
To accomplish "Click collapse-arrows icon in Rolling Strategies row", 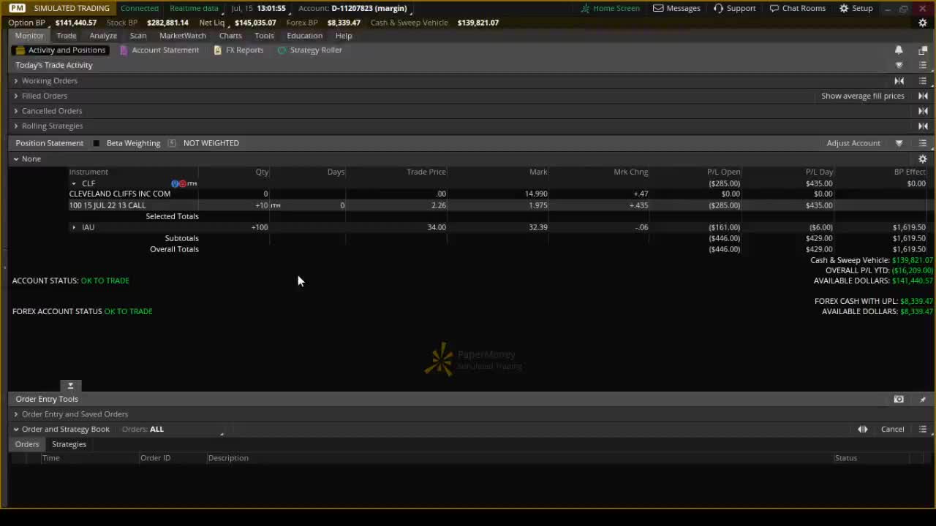I will [923, 126].
